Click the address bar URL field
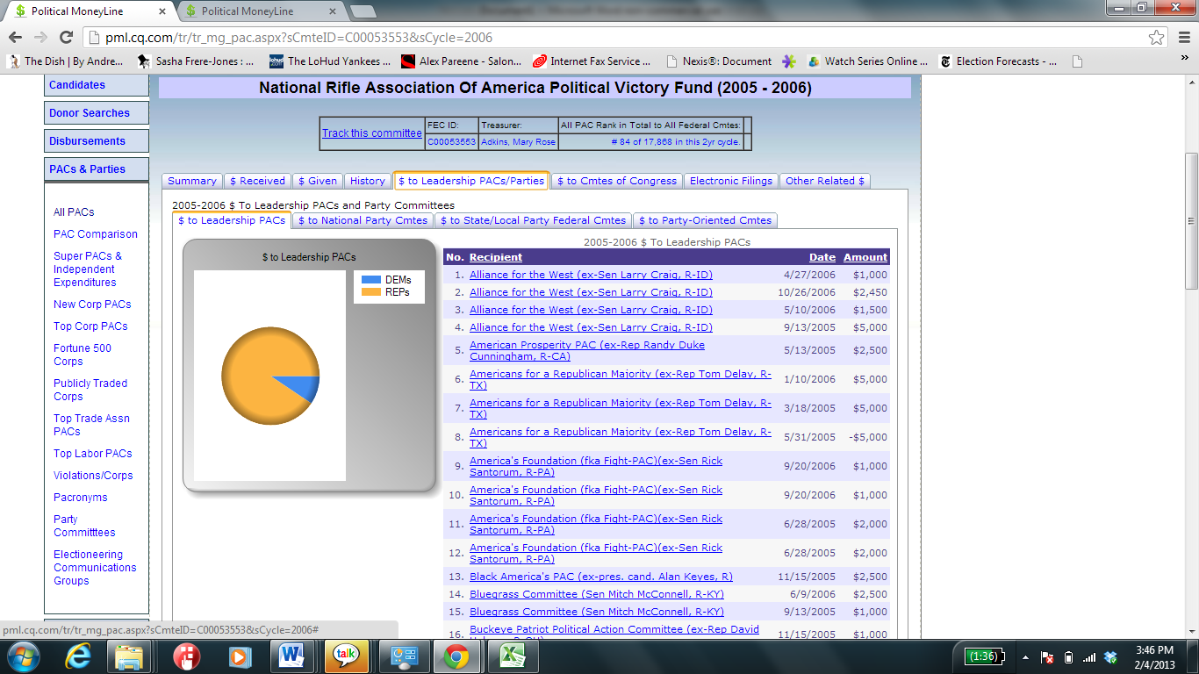 (614, 38)
